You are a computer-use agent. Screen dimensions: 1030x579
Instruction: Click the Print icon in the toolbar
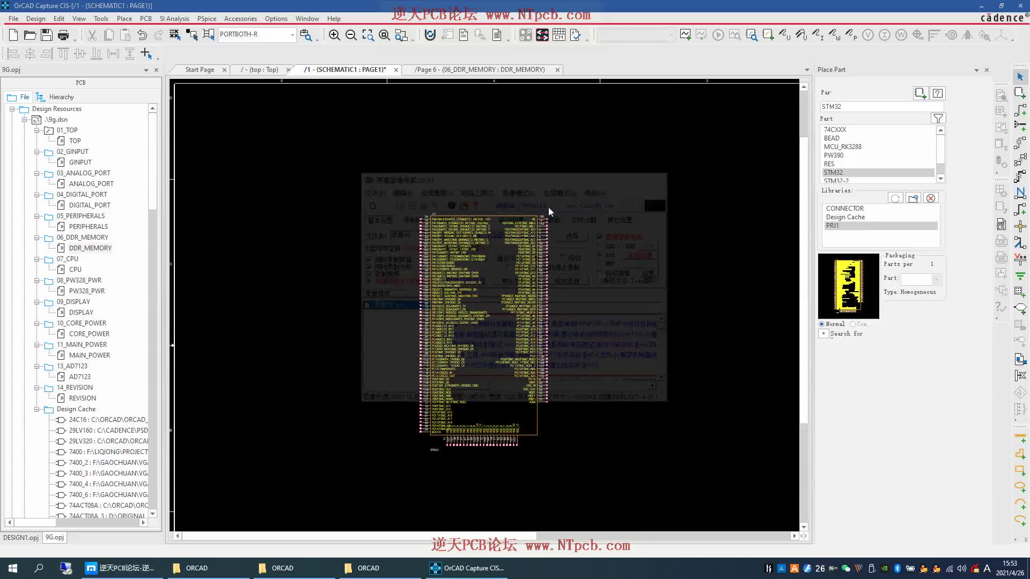point(63,35)
